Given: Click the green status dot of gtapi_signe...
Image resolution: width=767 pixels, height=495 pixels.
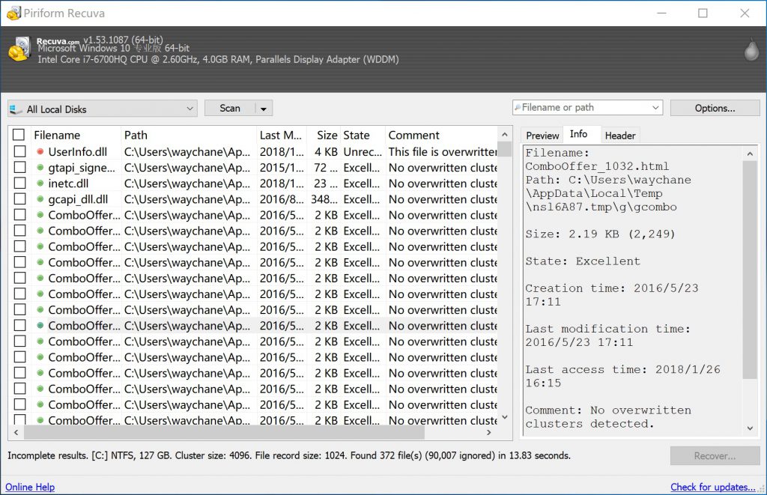Looking at the screenshot, I should click(x=40, y=168).
